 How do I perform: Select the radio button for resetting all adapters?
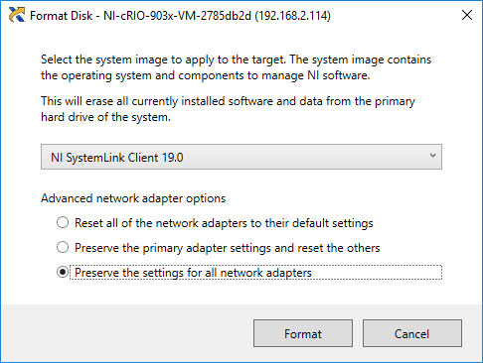[x=63, y=222]
